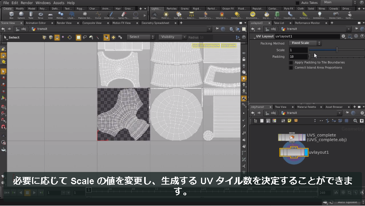The height and width of the screenshot is (206, 365).
Task: Enable Correct Island Area Proportions
Action: click(x=291, y=68)
